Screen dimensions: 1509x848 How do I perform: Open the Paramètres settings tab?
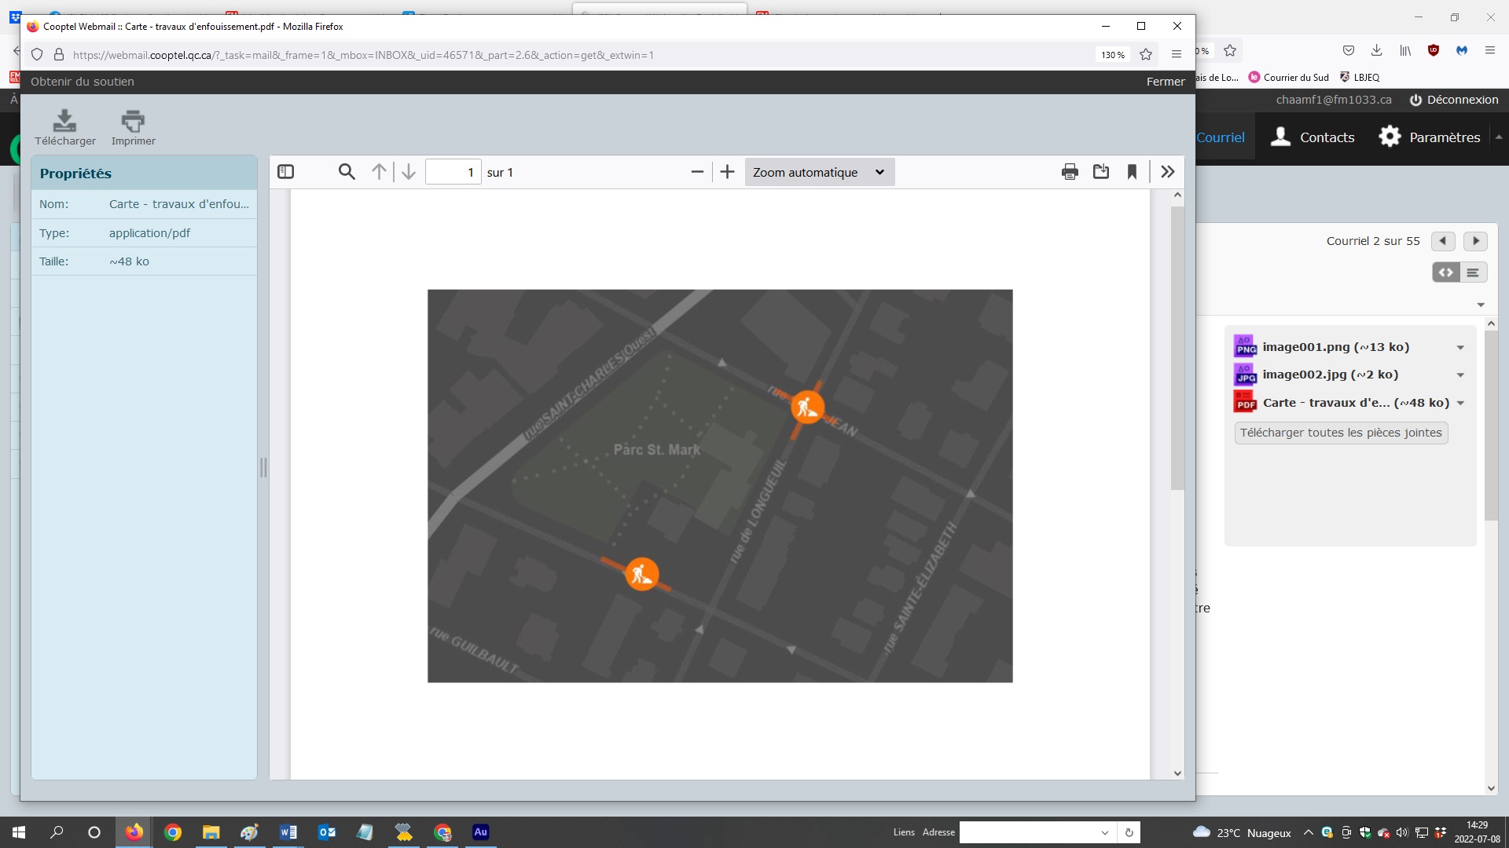click(x=1430, y=137)
